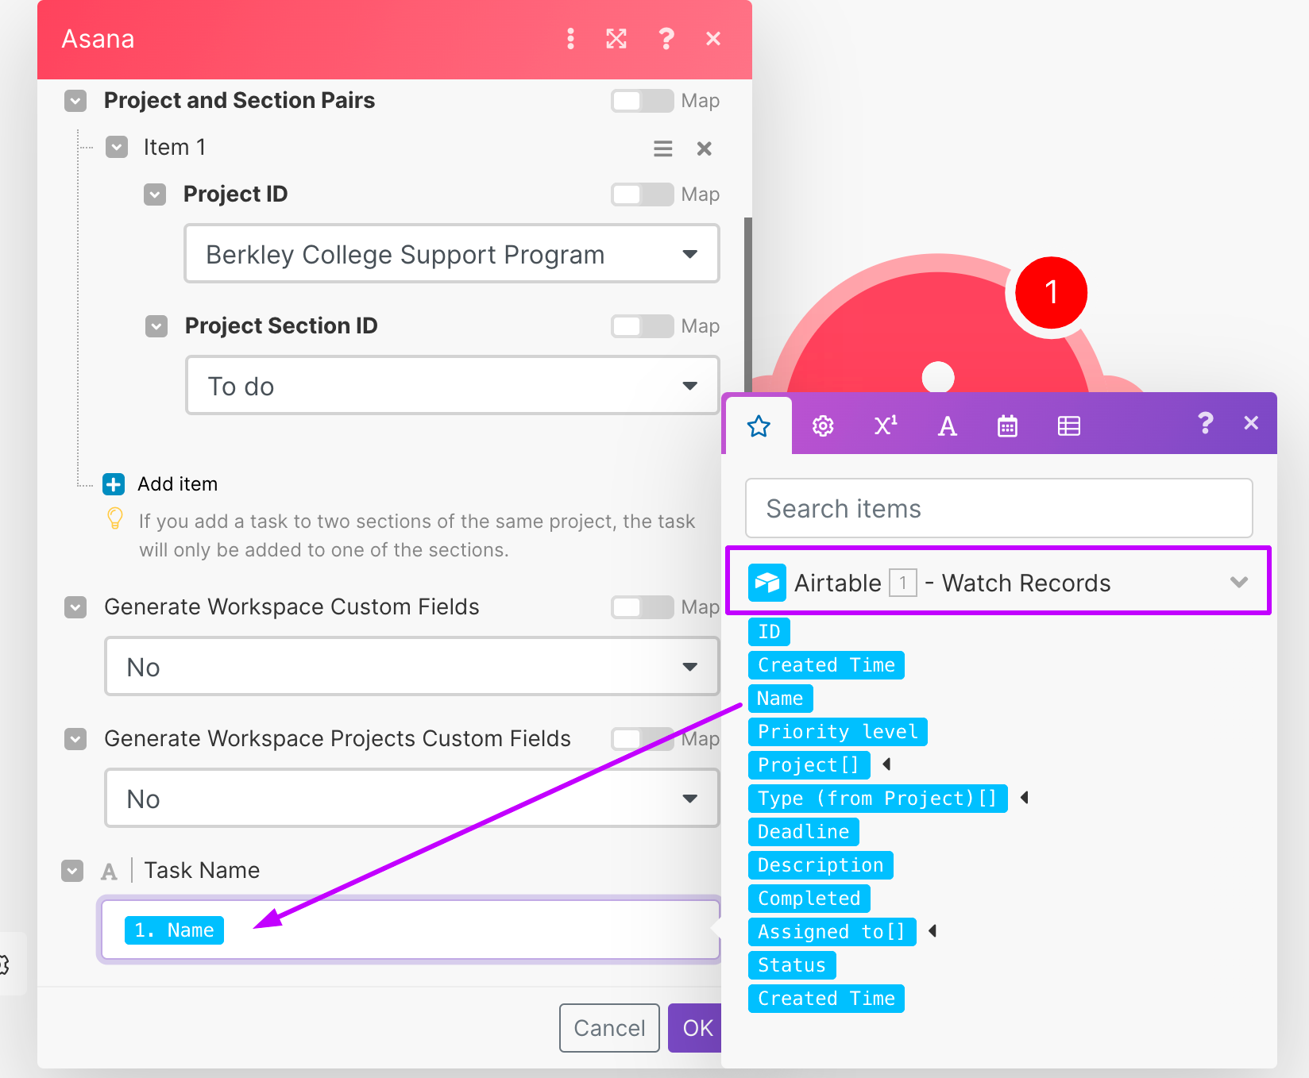The image size is (1309, 1078).
Task: Select Completed mapping pill
Action: pyautogui.click(x=809, y=899)
